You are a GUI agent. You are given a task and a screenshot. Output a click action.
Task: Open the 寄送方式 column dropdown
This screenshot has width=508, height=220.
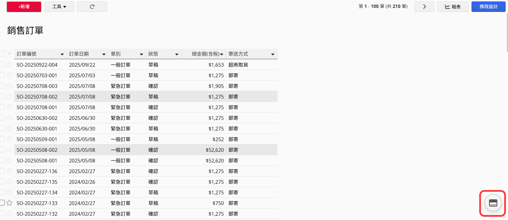[272, 54]
